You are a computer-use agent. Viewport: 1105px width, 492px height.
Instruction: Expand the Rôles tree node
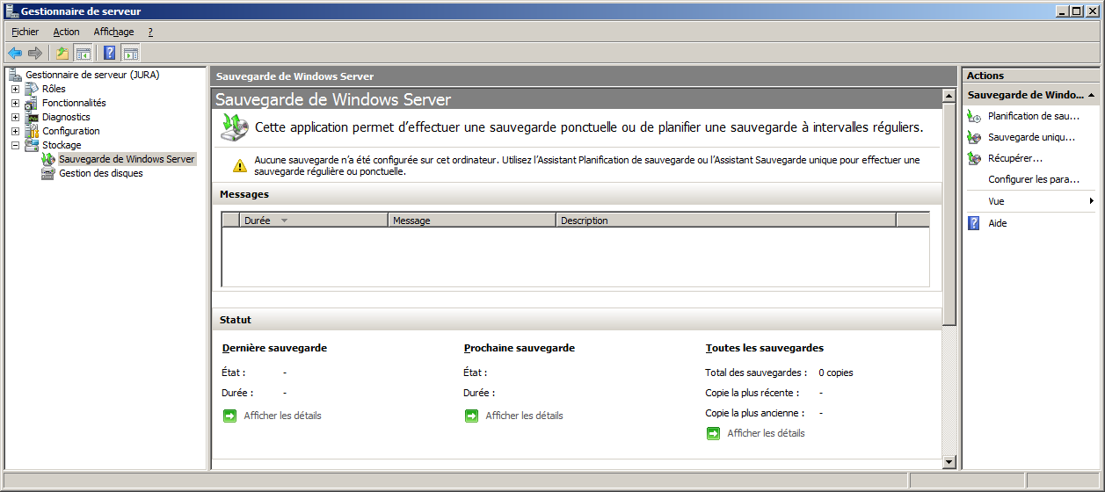click(x=15, y=89)
